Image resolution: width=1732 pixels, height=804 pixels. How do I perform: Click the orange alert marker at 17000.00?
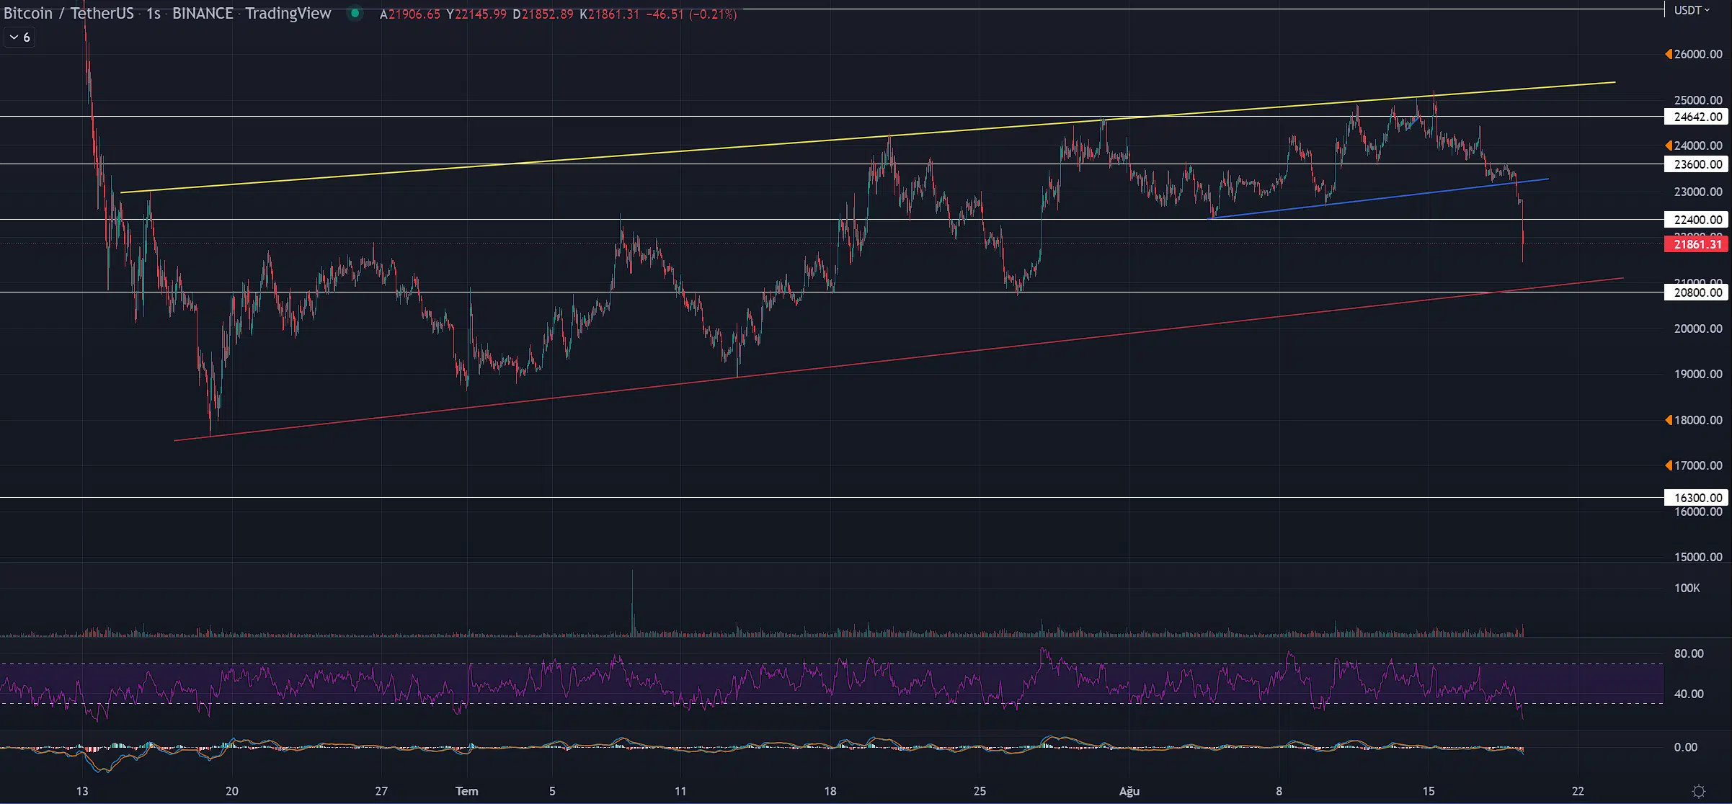click(x=1669, y=465)
